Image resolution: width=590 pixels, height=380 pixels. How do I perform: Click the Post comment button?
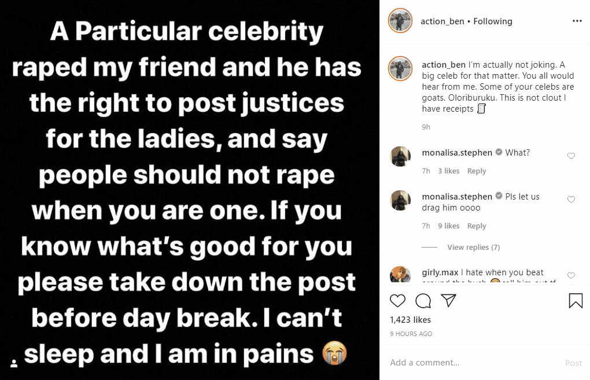573,363
